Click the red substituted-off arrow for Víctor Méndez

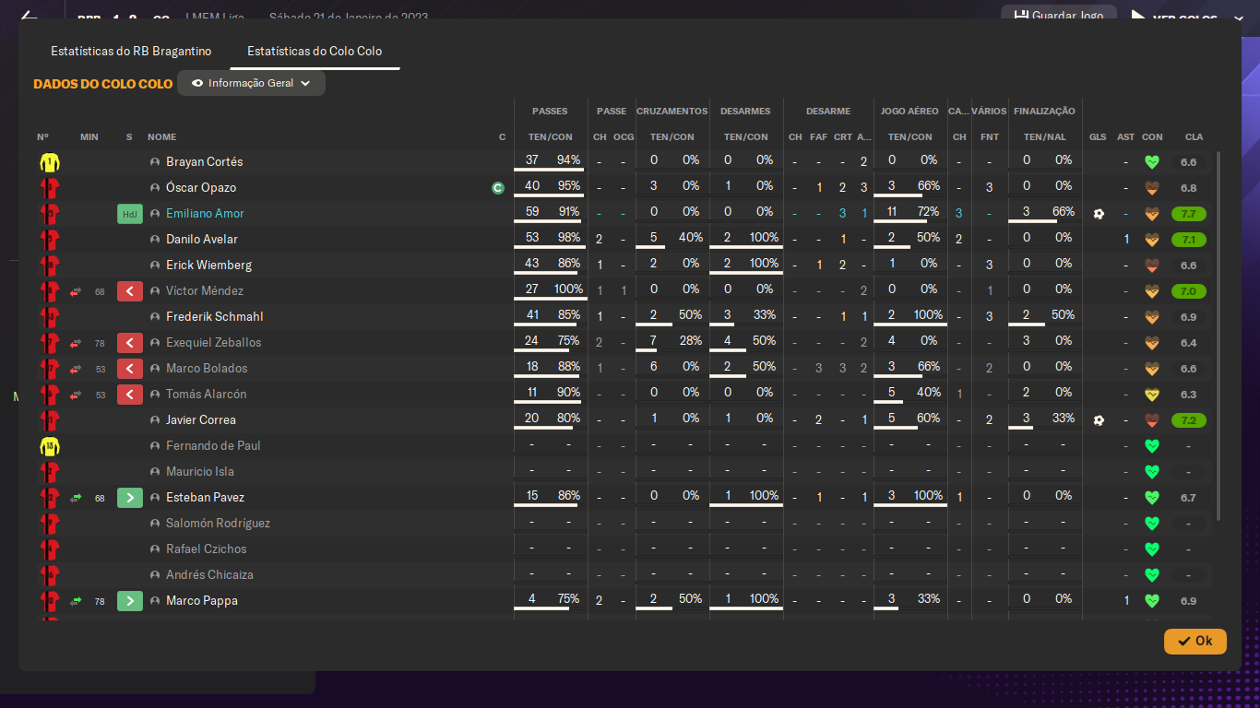point(130,291)
